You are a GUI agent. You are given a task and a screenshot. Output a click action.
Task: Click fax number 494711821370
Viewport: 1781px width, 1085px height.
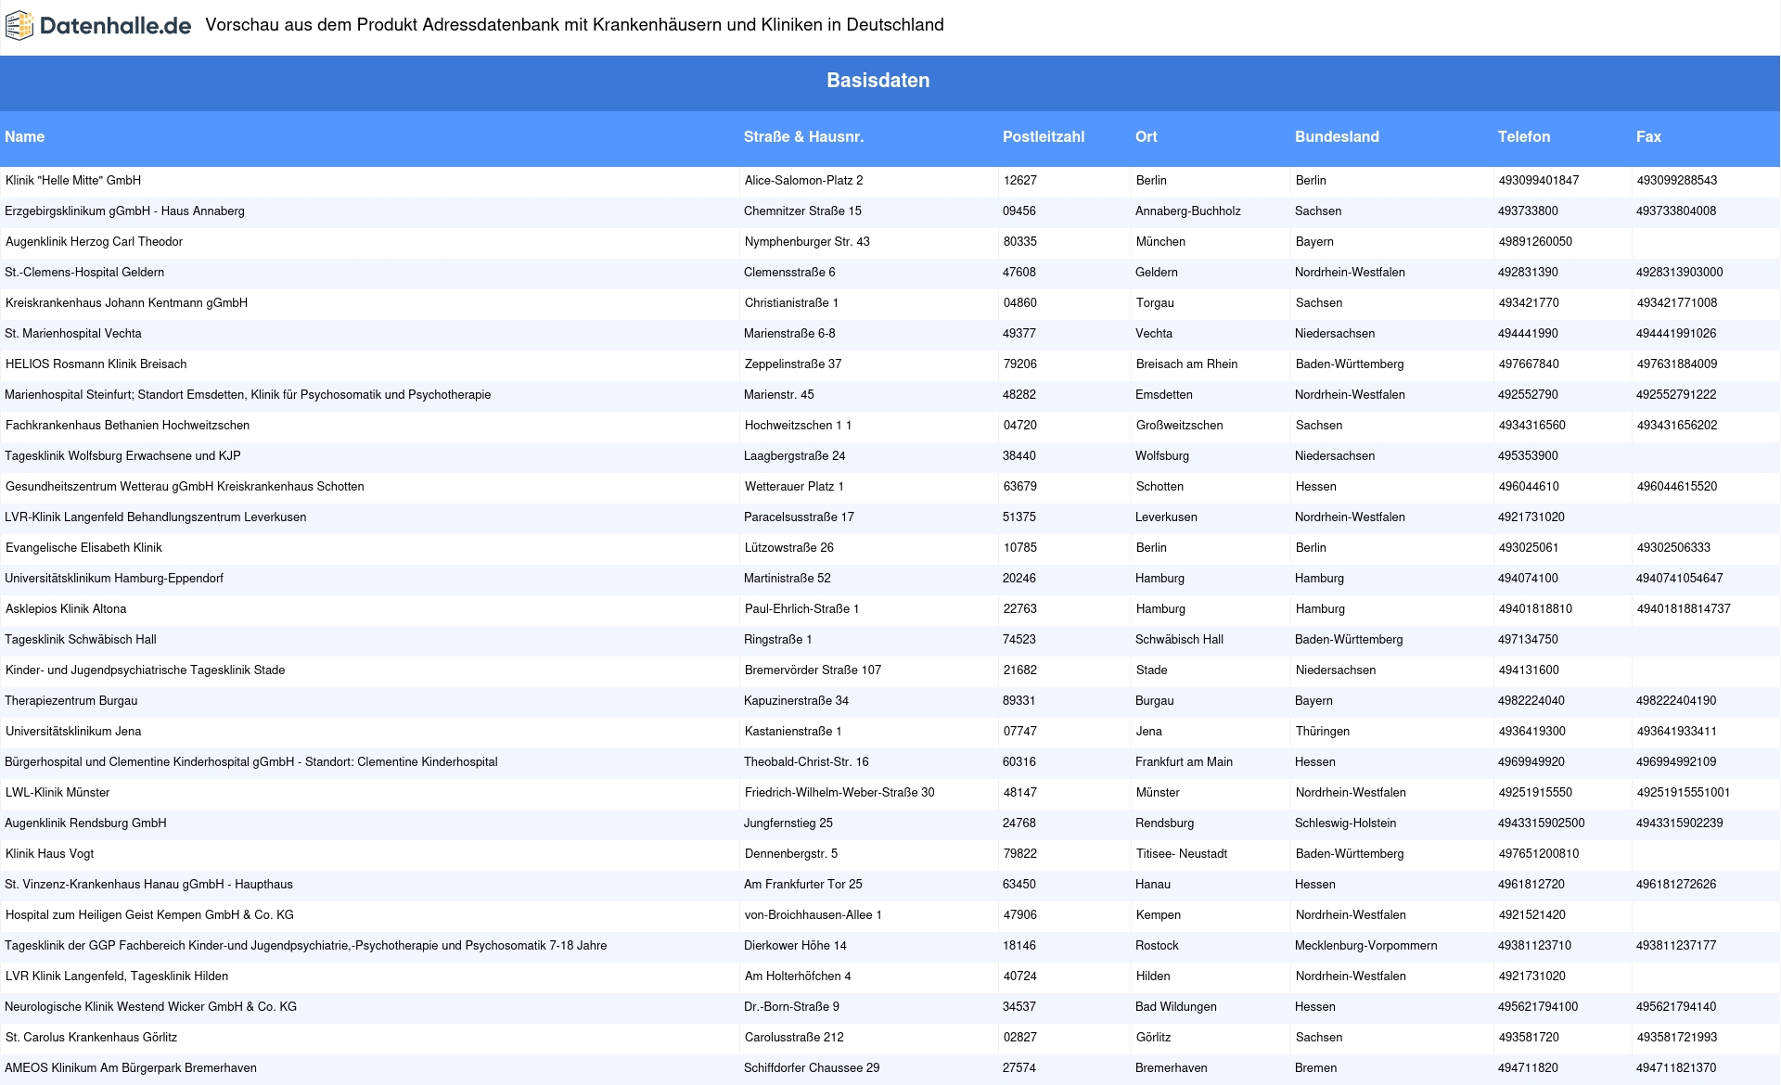pos(1676,1068)
